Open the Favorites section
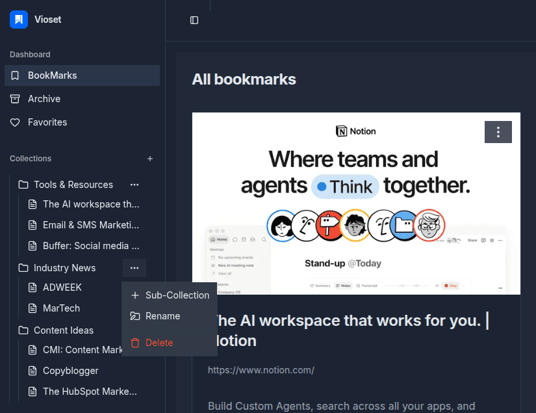Screen dimensions: 536x413 tap(82, 122)
